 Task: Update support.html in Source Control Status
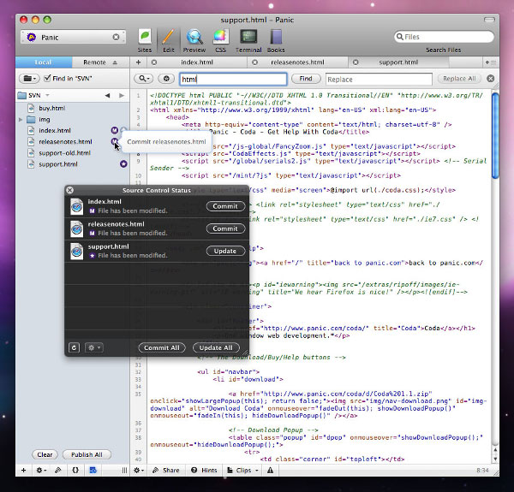point(225,251)
